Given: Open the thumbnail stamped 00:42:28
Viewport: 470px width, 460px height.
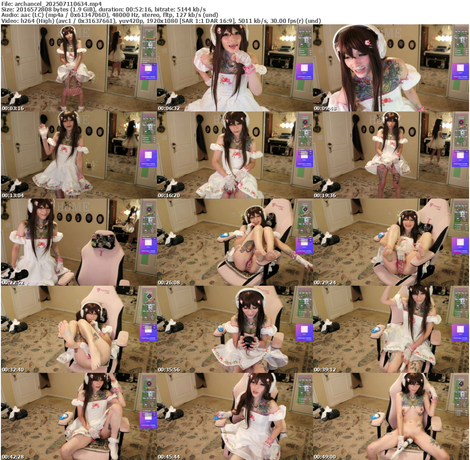Looking at the screenshot, I should click(x=79, y=416).
